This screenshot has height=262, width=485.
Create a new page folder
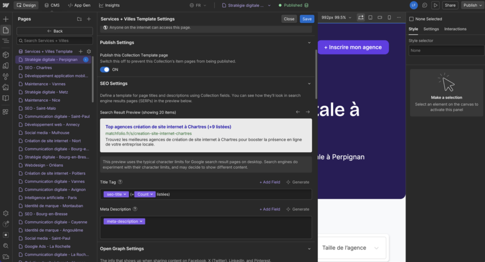coord(80,19)
